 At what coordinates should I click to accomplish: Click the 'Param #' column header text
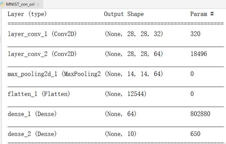click(x=203, y=14)
